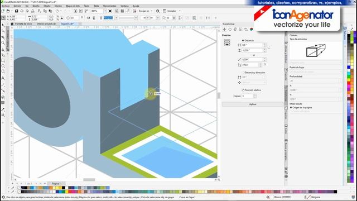Toggle the Posición relativa checkbox
Image resolution: width=357 pixels, height=201 pixels.
coord(243,90)
